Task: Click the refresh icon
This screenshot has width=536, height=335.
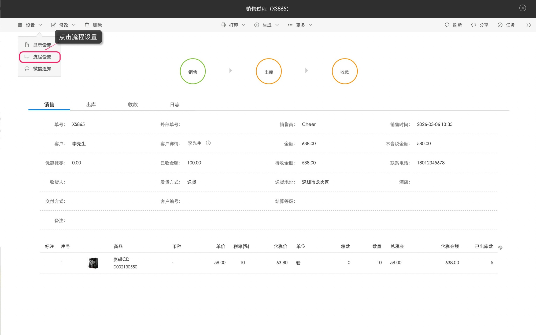Action: click(447, 25)
